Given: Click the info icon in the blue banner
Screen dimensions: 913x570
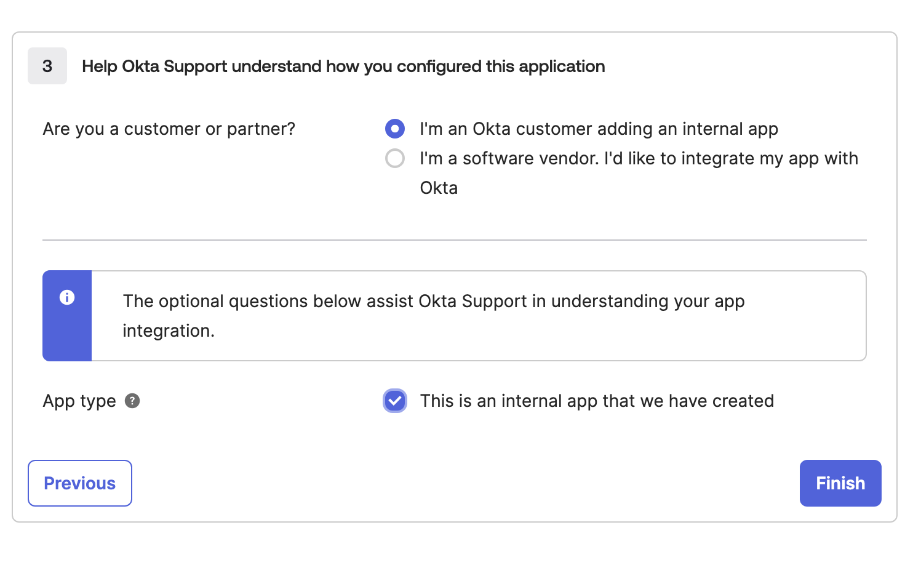Looking at the screenshot, I should 67,297.
